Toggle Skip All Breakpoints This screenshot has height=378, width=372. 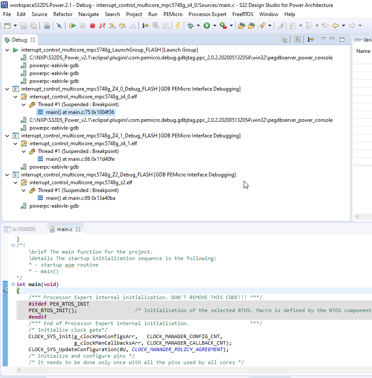59,26
